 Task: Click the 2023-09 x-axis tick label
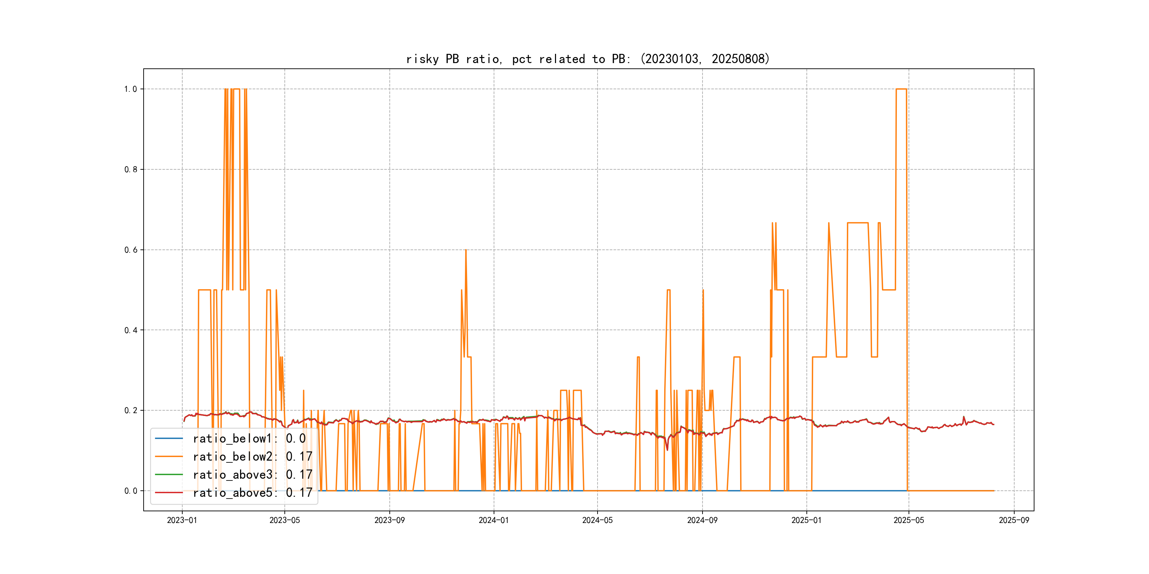(389, 520)
